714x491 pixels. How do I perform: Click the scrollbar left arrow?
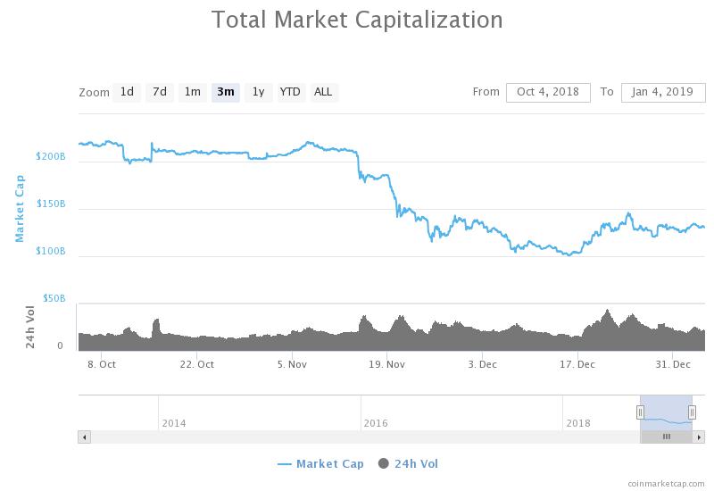click(x=84, y=437)
